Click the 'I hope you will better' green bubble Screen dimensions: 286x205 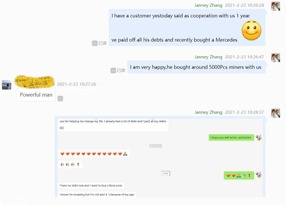[x=231, y=137]
